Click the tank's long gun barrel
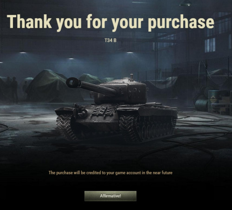This screenshot has width=232, height=210. (97, 88)
